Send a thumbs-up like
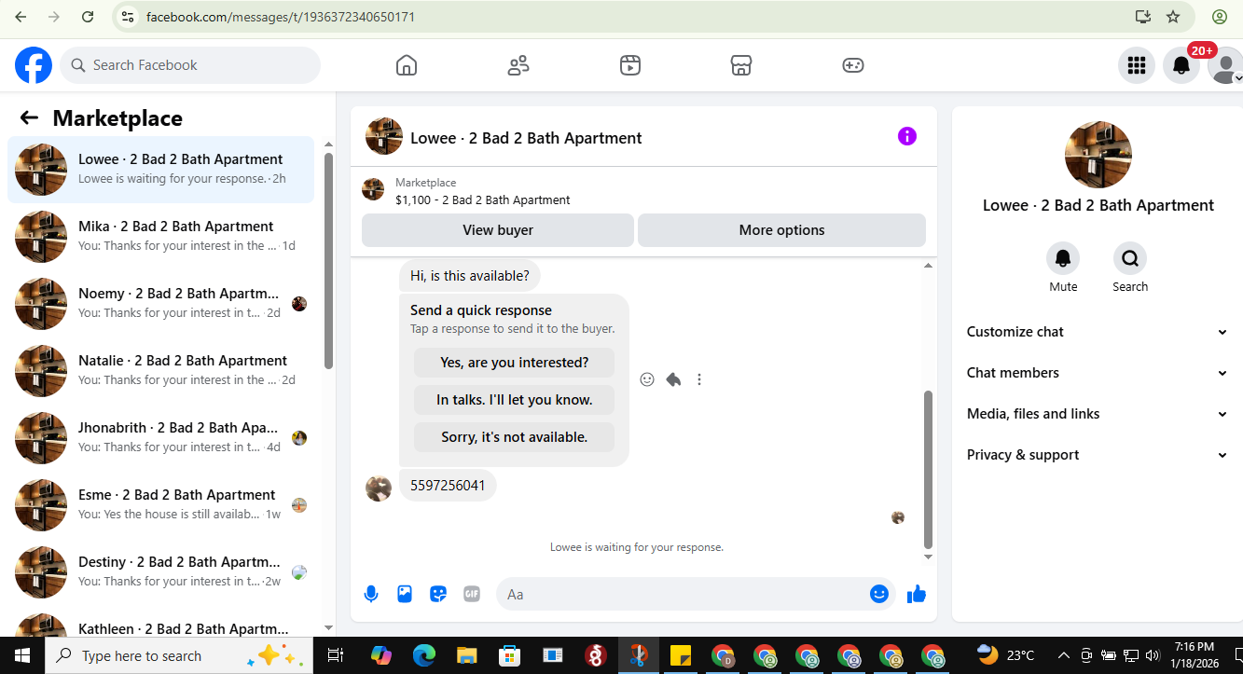Image resolution: width=1243 pixels, height=674 pixels. [x=917, y=594]
